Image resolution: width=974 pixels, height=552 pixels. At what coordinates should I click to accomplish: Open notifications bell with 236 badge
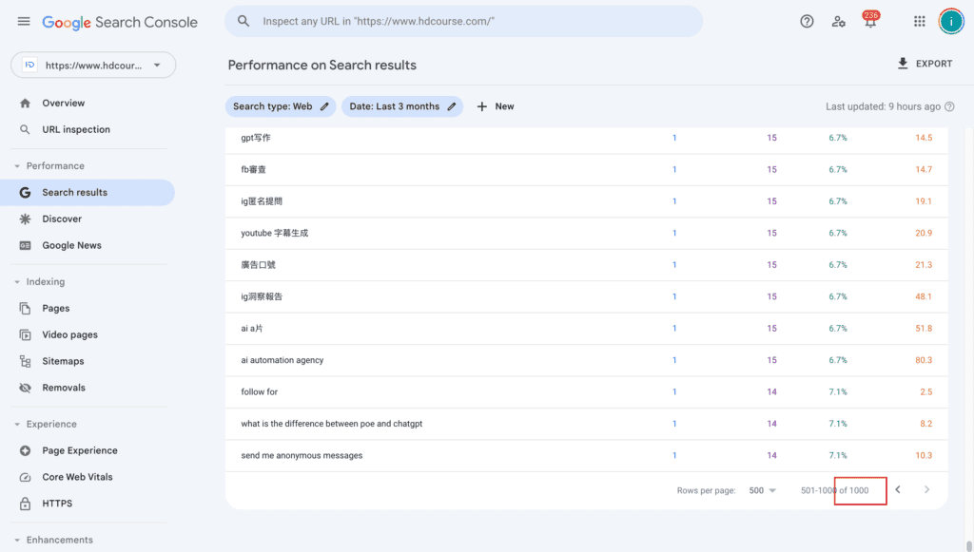(x=869, y=22)
